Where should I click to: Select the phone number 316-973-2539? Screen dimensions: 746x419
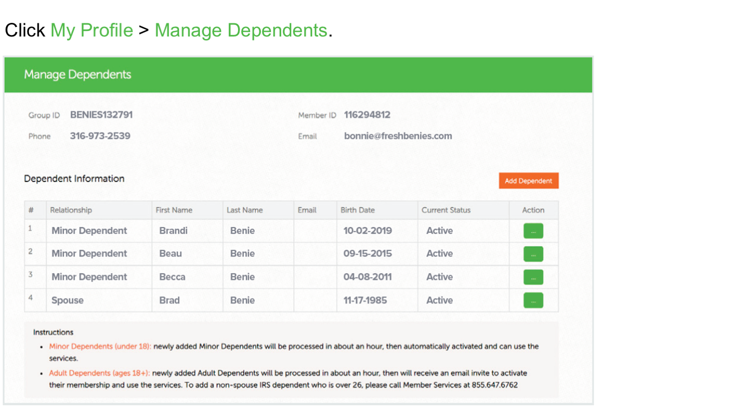pyautogui.click(x=100, y=136)
